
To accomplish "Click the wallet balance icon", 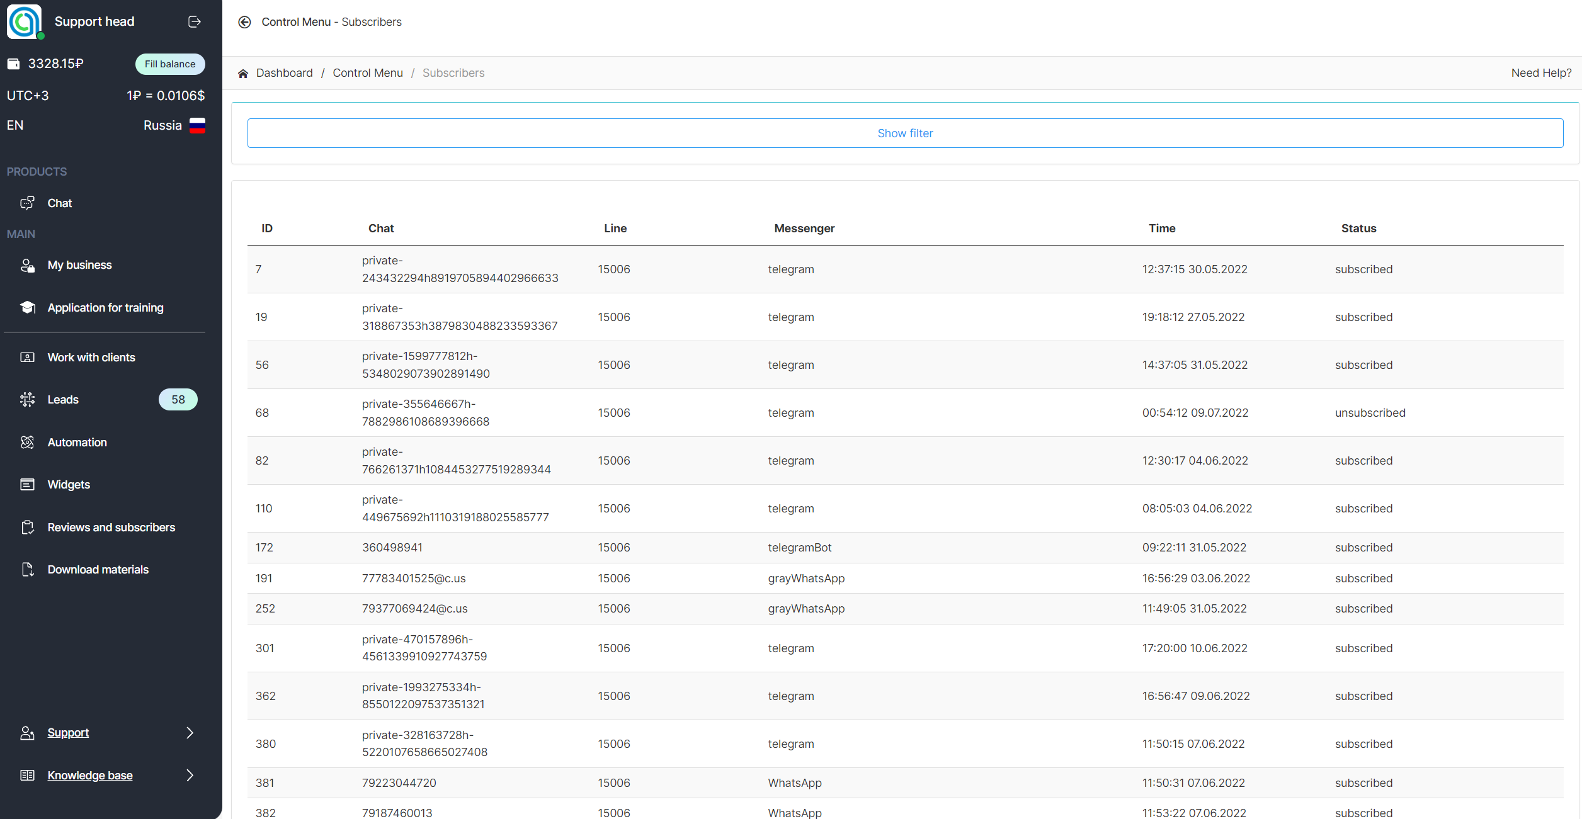I will (x=13, y=64).
